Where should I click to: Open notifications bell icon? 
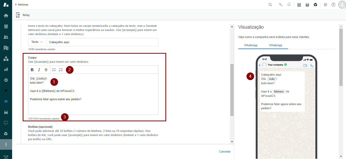coord(289,5)
